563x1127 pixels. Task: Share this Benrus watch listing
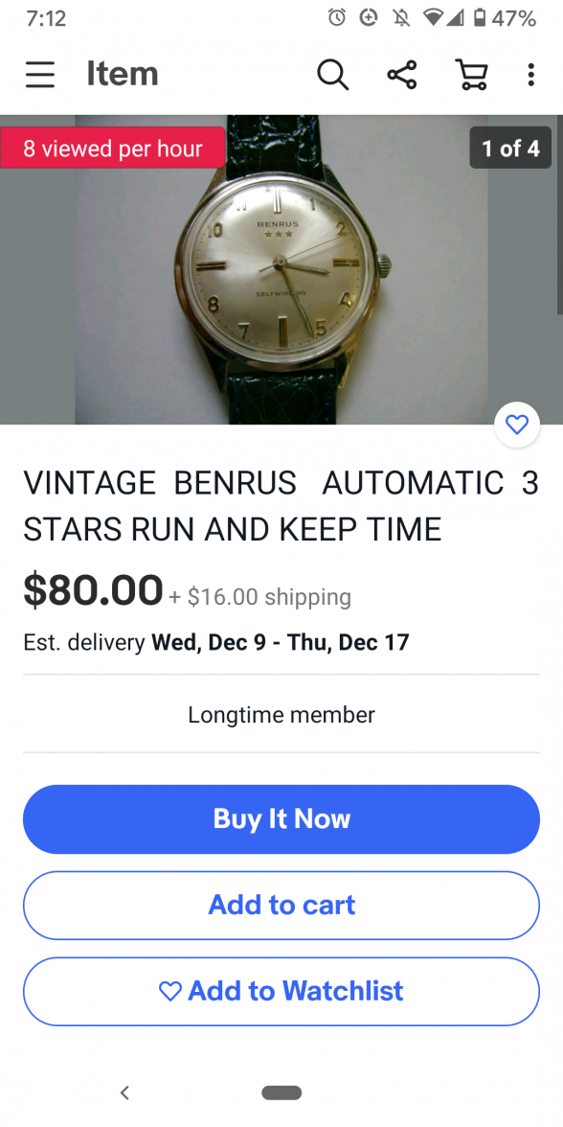coord(402,75)
